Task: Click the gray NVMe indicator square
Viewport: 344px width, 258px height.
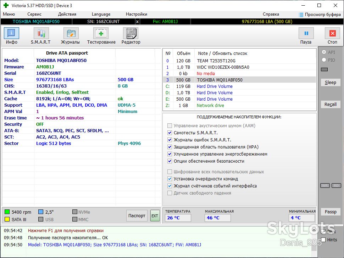Action: pos(75,212)
